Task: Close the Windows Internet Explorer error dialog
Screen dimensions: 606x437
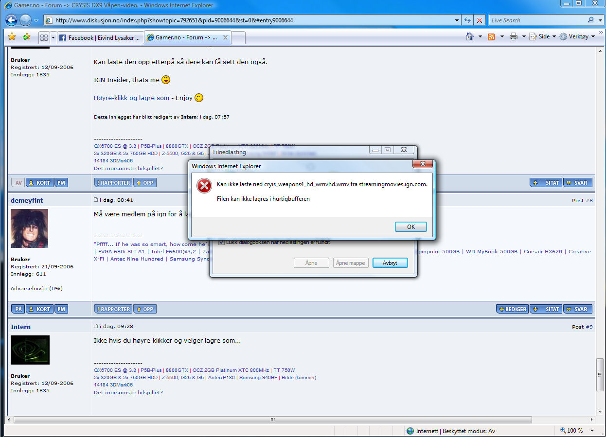Action: point(422,164)
